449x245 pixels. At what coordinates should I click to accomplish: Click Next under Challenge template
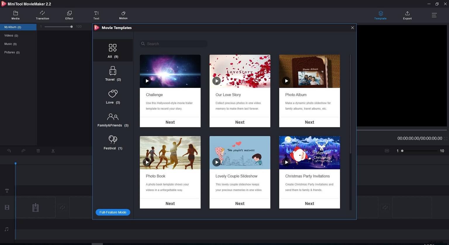tap(170, 122)
